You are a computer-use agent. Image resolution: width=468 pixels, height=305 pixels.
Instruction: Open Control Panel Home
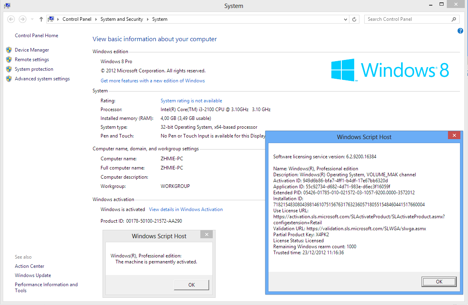(36, 36)
